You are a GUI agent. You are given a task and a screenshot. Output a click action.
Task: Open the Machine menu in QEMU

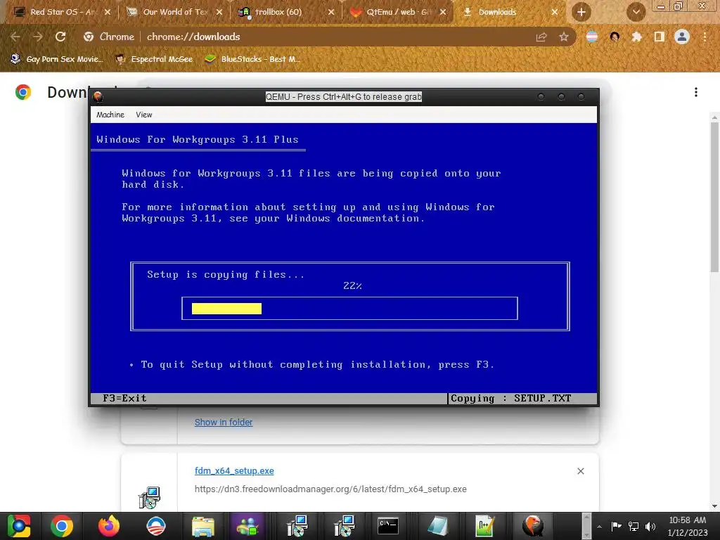(110, 115)
